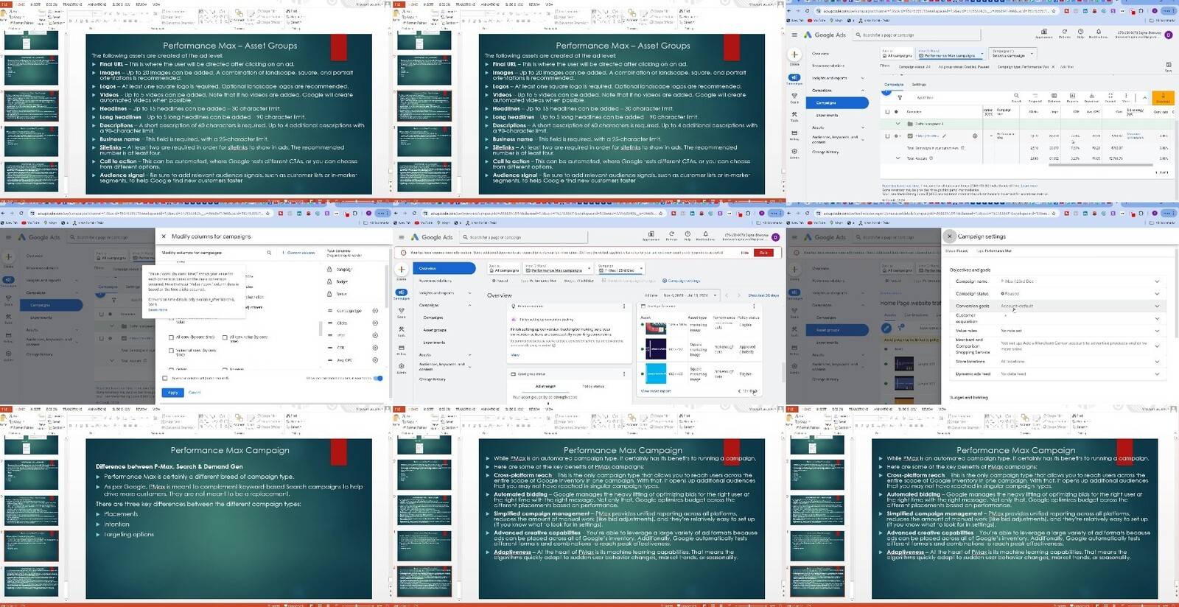Open Tools icon in Overview page rail

[402, 331]
